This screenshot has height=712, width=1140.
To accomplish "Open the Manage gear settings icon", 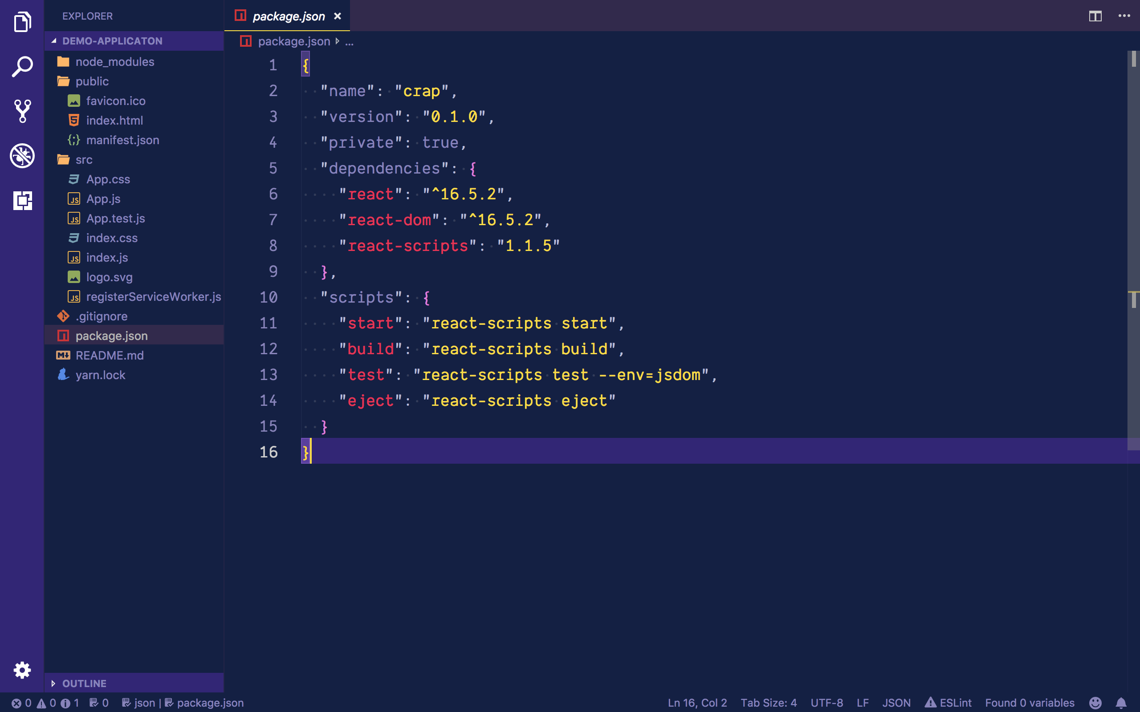I will 22,670.
